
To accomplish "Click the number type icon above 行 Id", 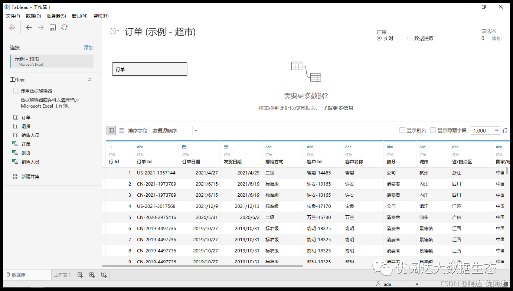I will tap(111, 147).
